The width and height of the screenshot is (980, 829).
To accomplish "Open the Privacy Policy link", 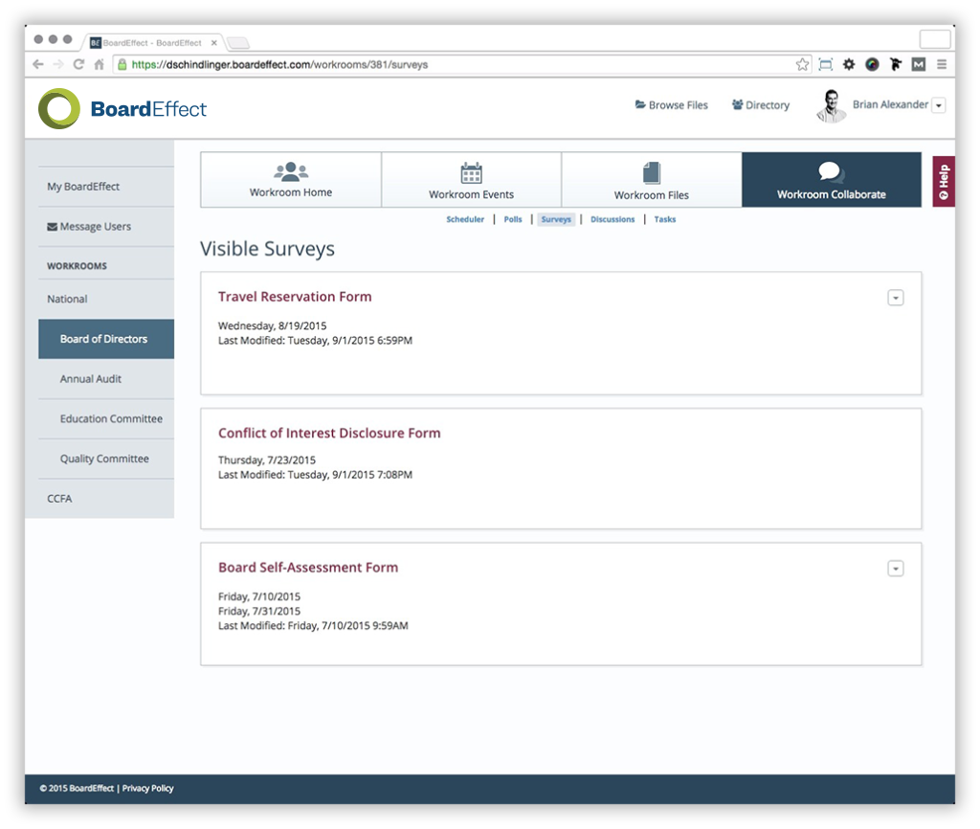I will pos(146,788).
